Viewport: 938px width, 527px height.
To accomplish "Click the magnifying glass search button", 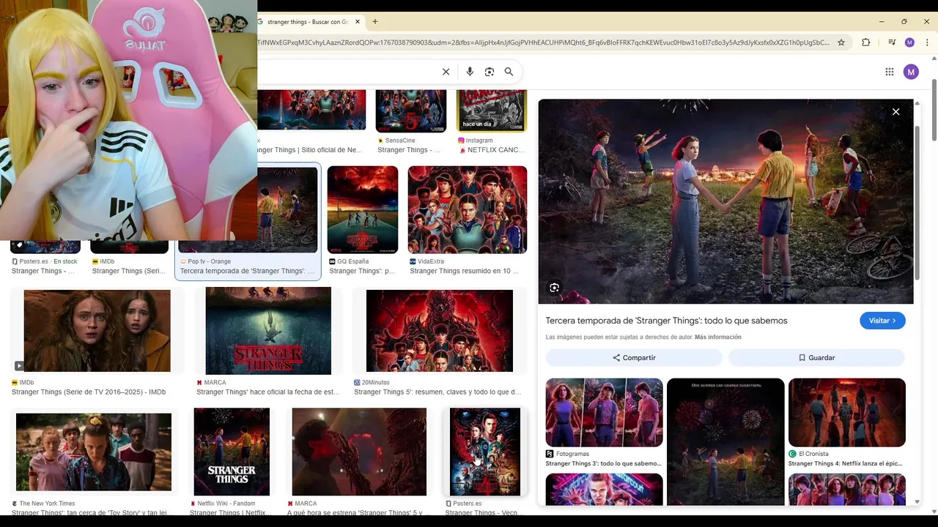I will click(509, 72).
